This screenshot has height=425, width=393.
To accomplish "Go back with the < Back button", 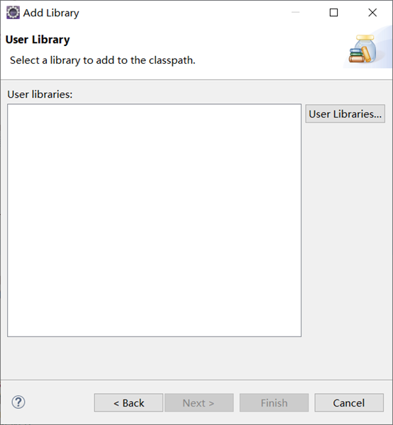I will [x=128, y=403].
